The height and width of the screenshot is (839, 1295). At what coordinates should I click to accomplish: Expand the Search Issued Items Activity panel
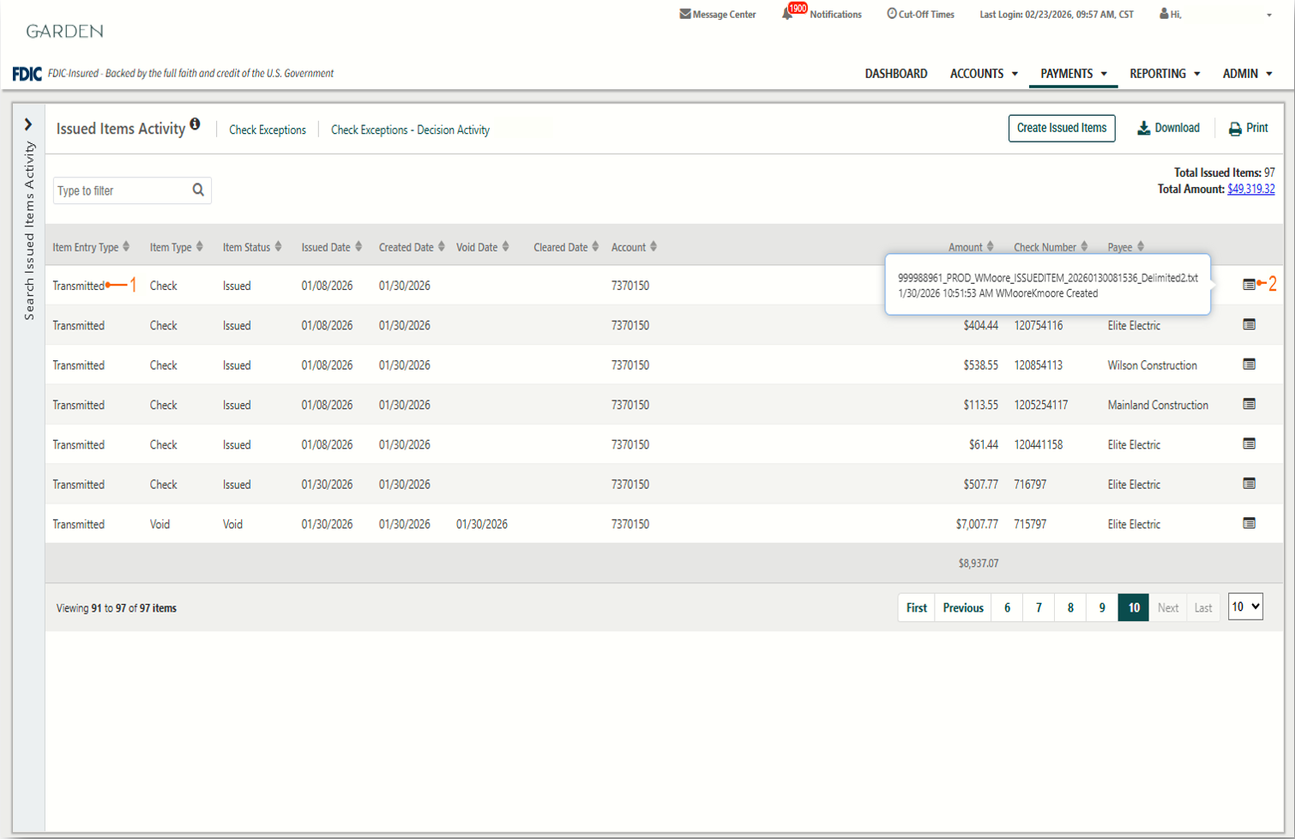[x=28, y=125]
